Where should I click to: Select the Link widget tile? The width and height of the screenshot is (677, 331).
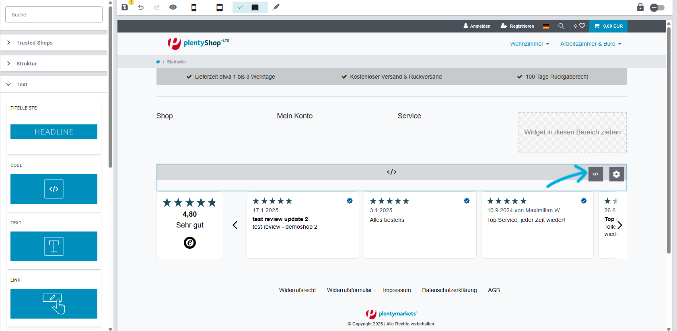54,304
